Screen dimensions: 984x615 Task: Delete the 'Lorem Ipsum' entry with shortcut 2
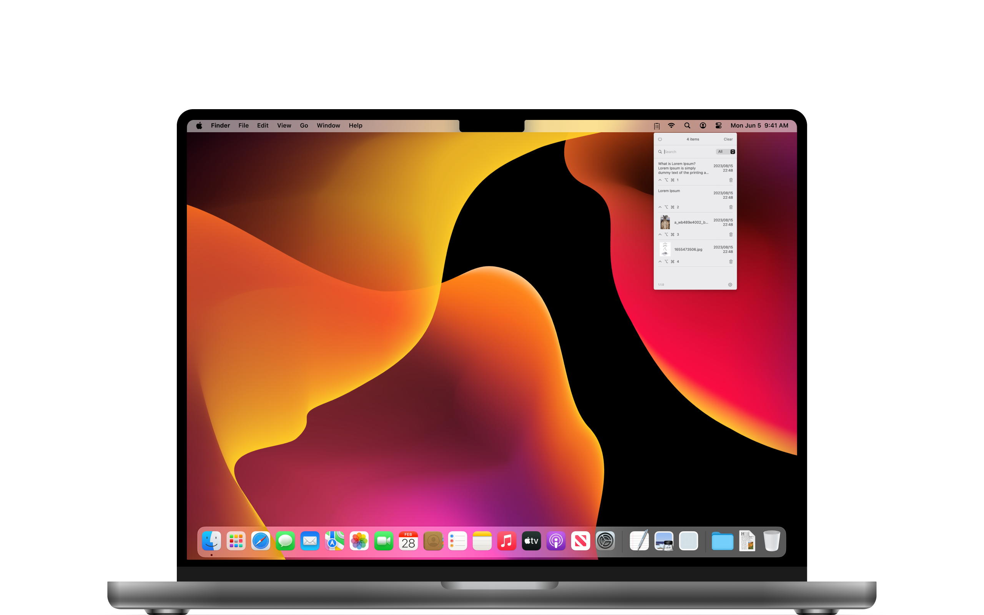[x=731, y=207]
